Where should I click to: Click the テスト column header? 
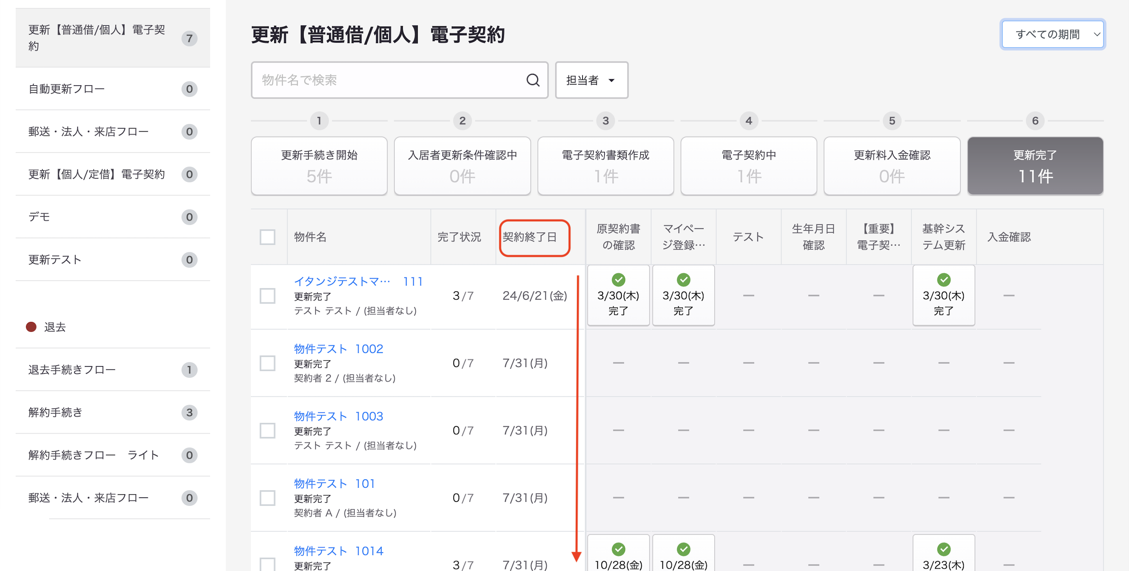pos(748,237)
